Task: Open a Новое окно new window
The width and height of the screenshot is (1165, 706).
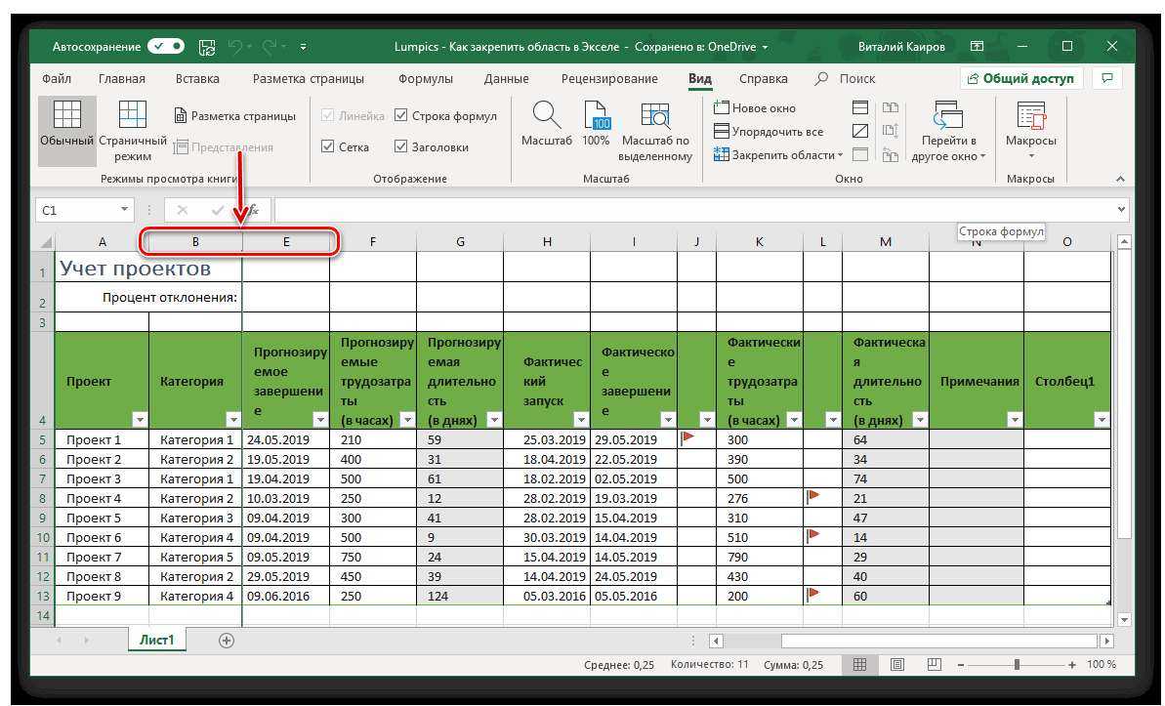Action: [754, 107]
